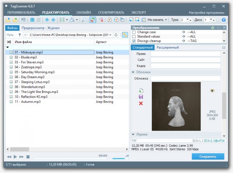Toggle the highlighted tag panel icon in the toolbar
This screenshot has width=233, height=173.
pyautogui.click(x=92, y=20)
